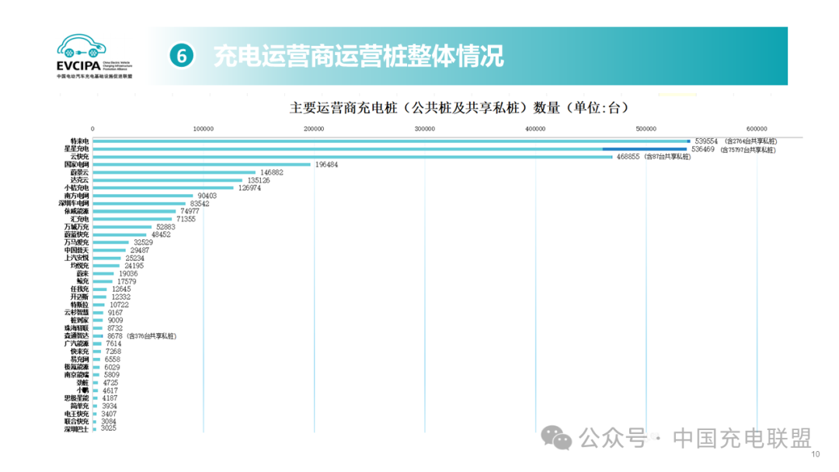Click the 国家电网 value label 196484
Viewport: 839px width, 472px height.
(x=329, y=165)
